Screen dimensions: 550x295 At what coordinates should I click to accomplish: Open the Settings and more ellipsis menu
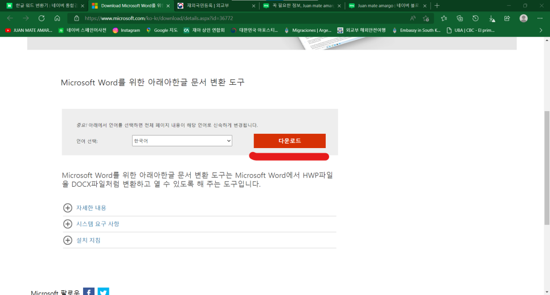tap(540, 18)
